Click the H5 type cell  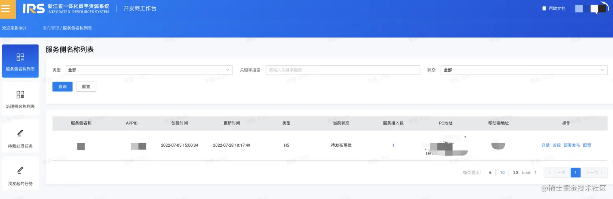coord(287,145)
